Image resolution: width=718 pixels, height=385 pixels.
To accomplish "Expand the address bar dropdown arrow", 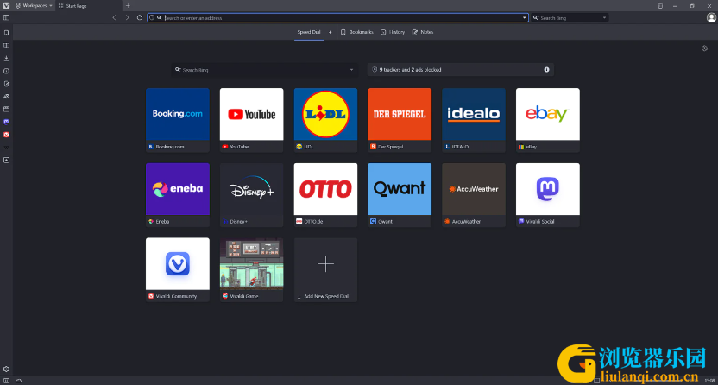I will click(x=525, y=18).
